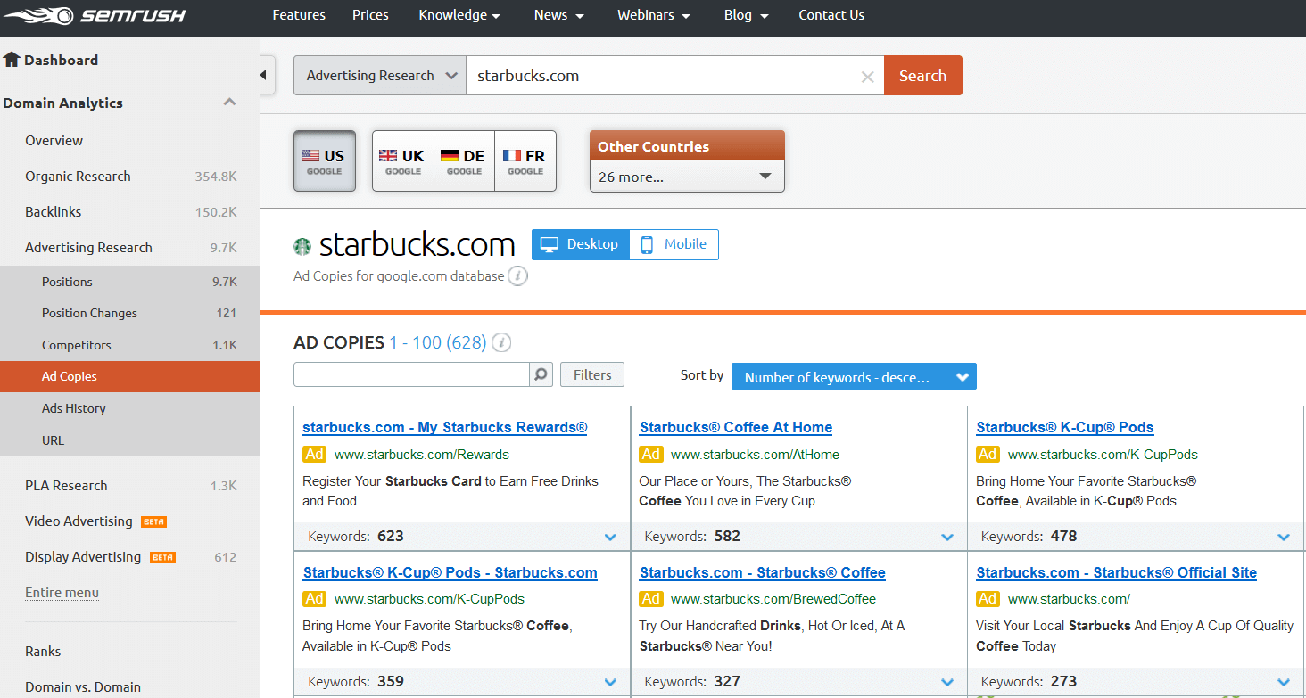The image size is (1306, 698).
Task: Open Domain vs. Domain in the sidebar
Action: [83, 686]
